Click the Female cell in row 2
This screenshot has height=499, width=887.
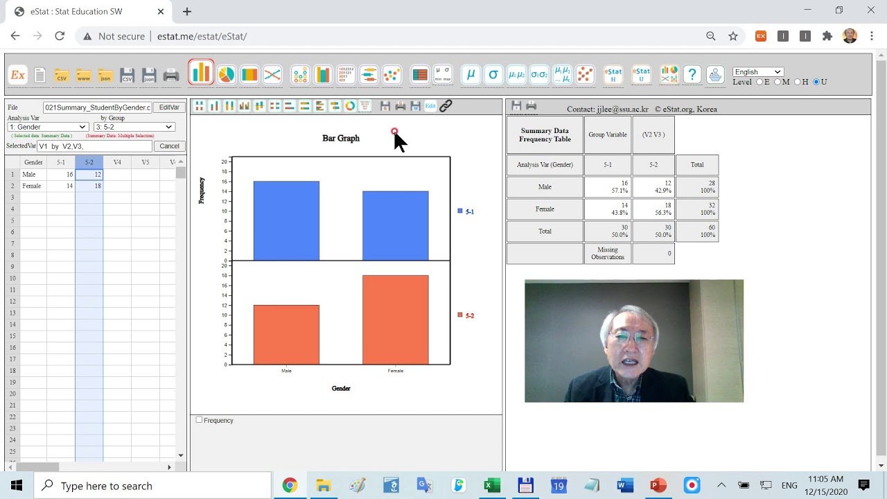(33, 186)
